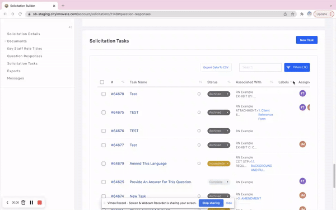Open info icon for task #64675

point(199,113)
